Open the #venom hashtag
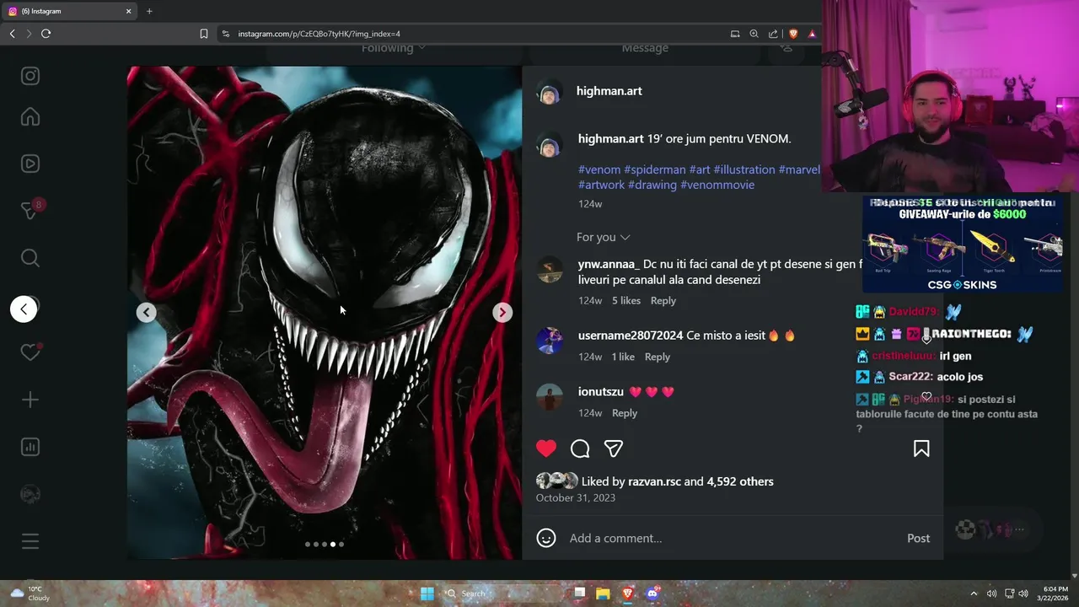The width and height of the screenshot is (1079, 607). 599,169
